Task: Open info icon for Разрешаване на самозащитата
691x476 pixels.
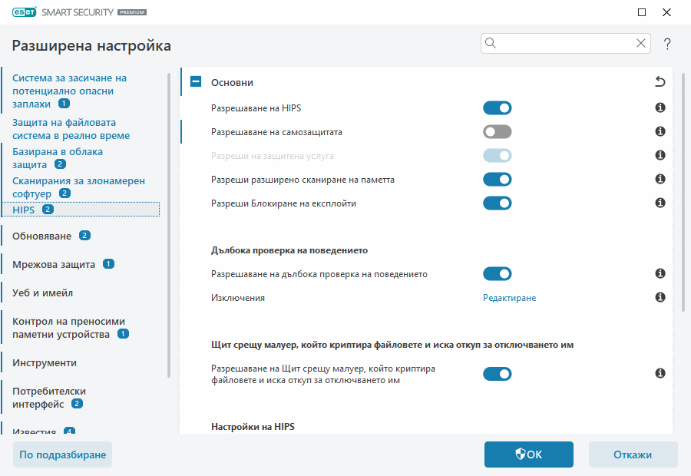Action: click(660, 131)
